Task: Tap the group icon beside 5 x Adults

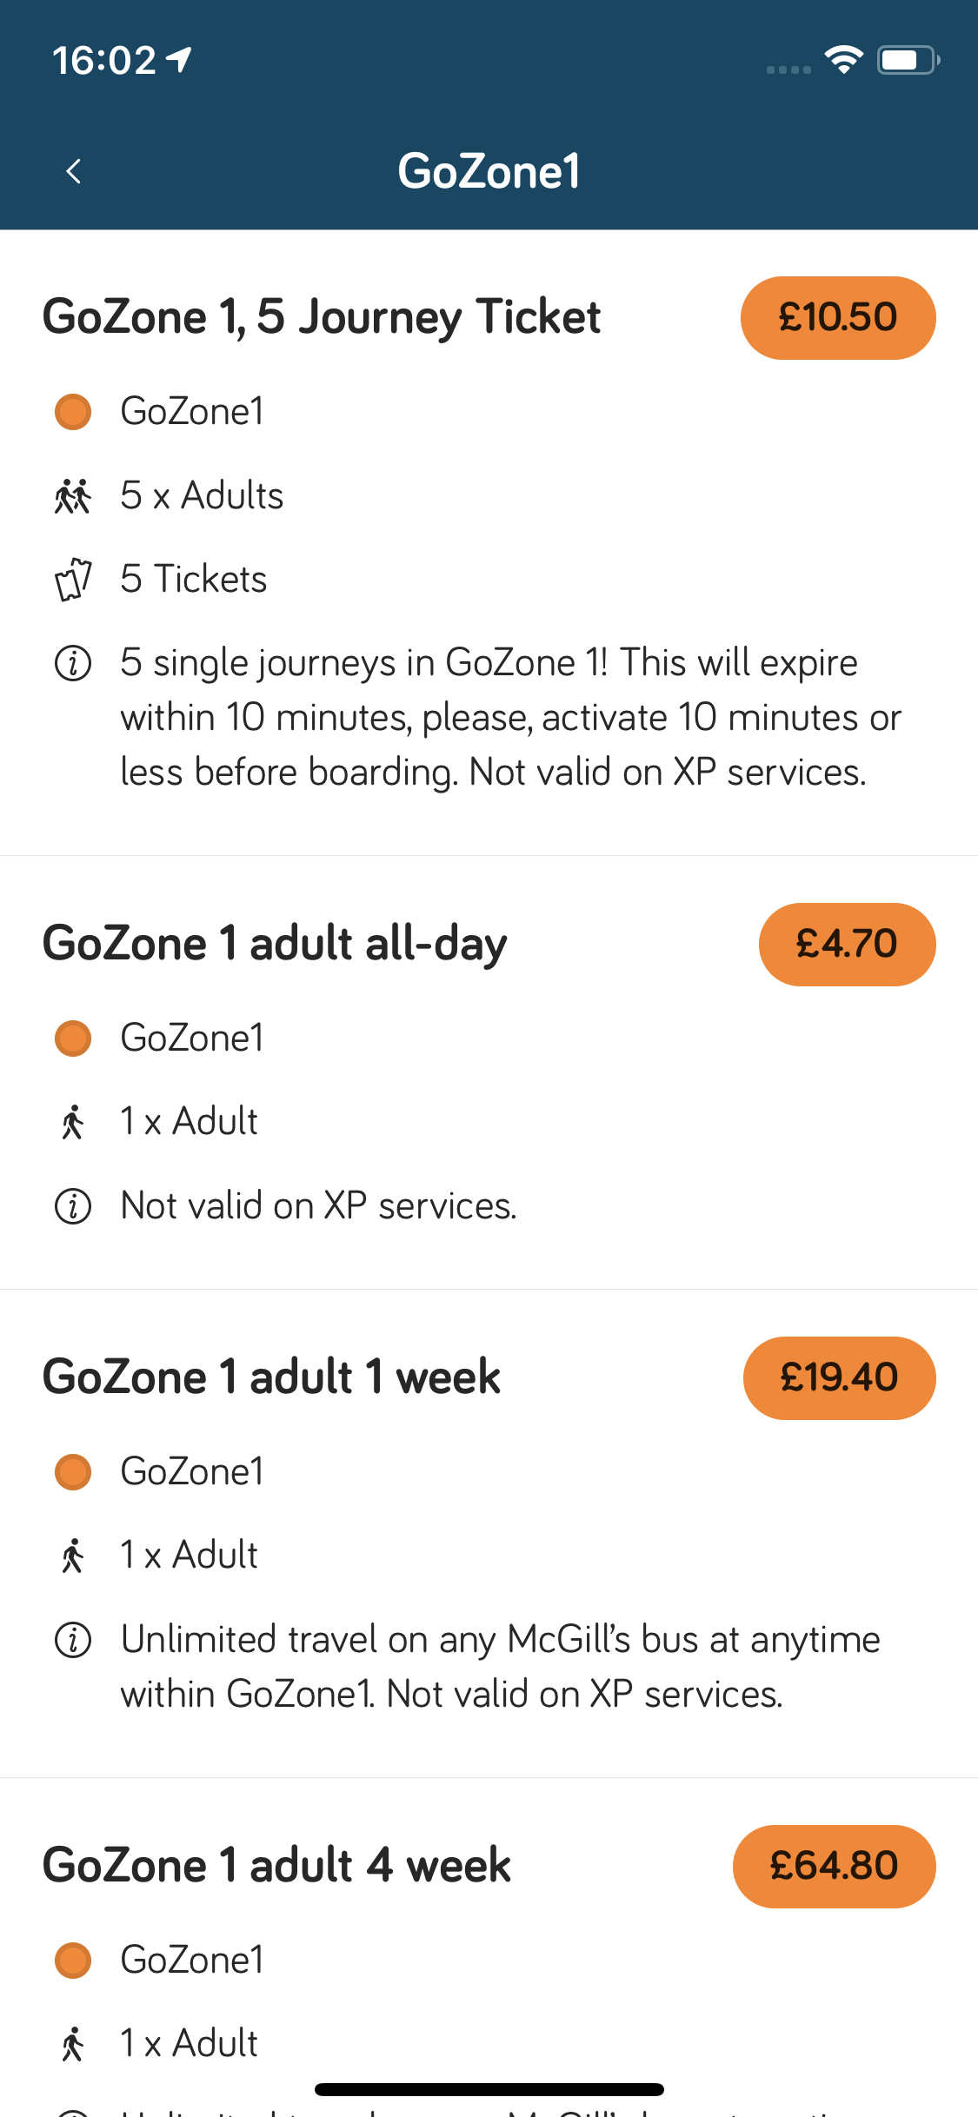Action: tap(73, 496)
